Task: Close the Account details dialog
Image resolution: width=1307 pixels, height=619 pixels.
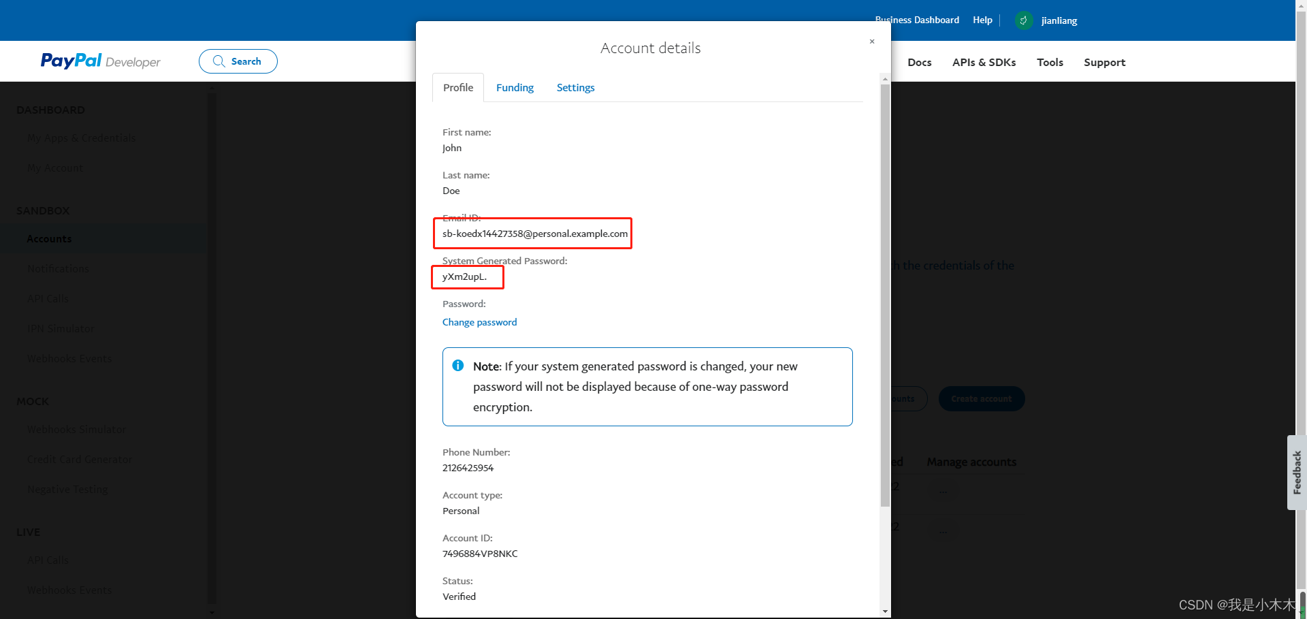Action: click(x=872, y=42)
